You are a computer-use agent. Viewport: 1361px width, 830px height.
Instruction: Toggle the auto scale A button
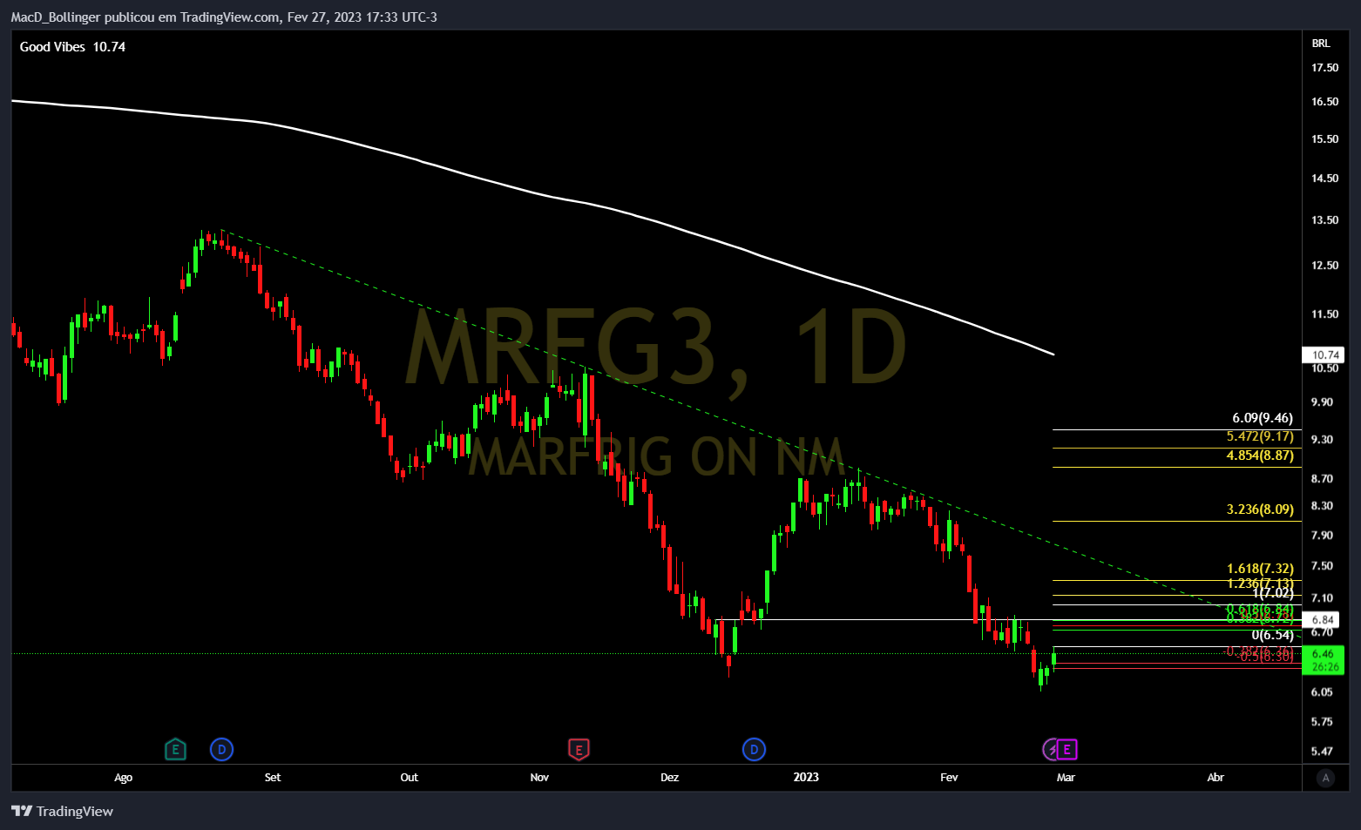pos(1325,778)
